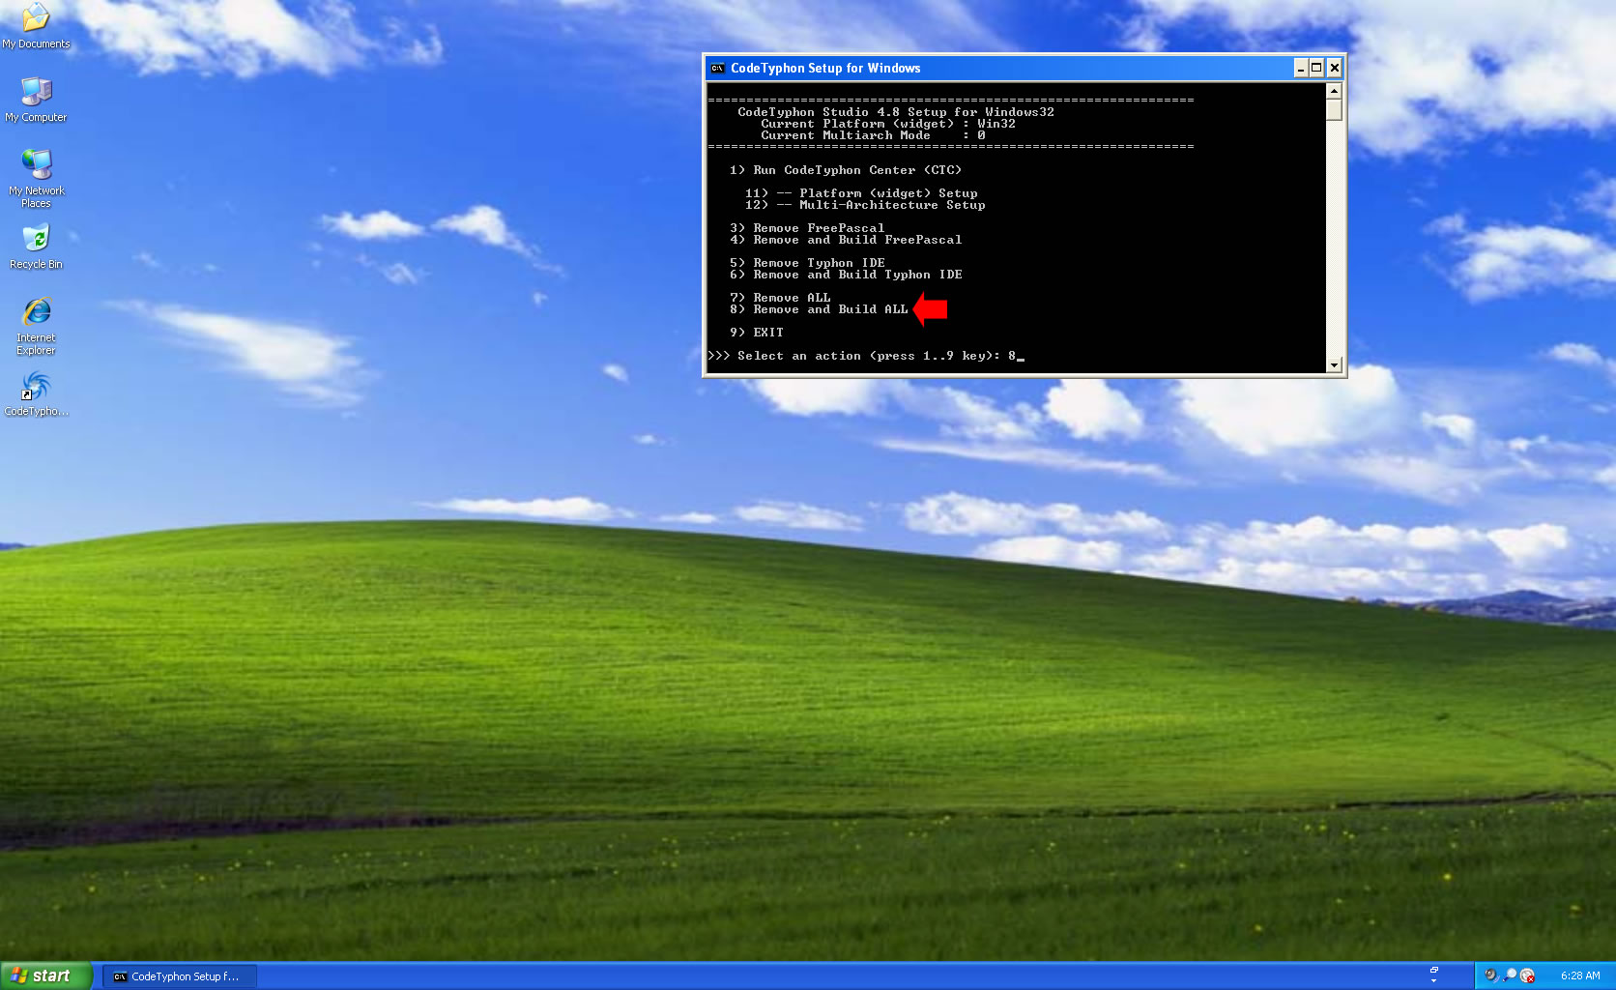This screenshot has width=1616, height=990.
Task: Select the My Network Places desktop icon
Action: (x=36, y=179)
